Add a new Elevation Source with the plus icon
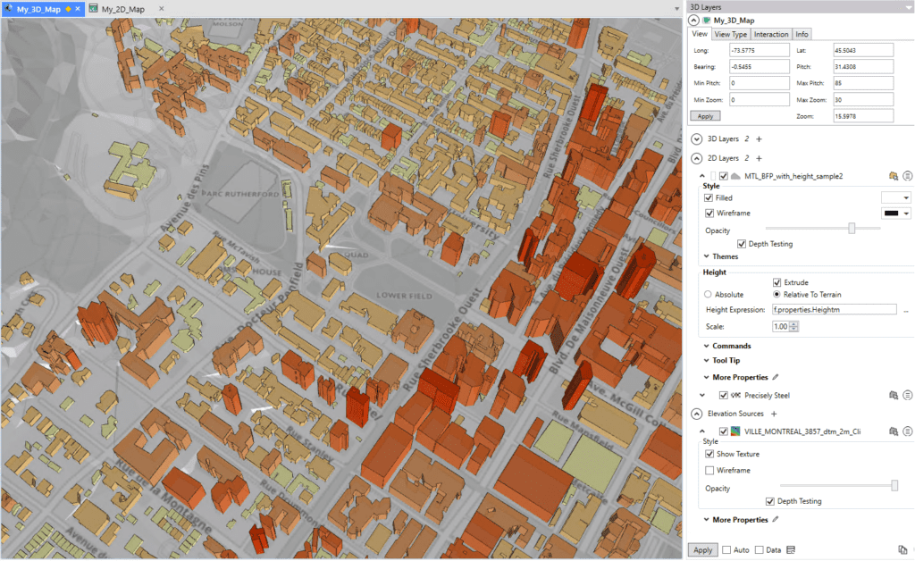 [x=774, y=413]
